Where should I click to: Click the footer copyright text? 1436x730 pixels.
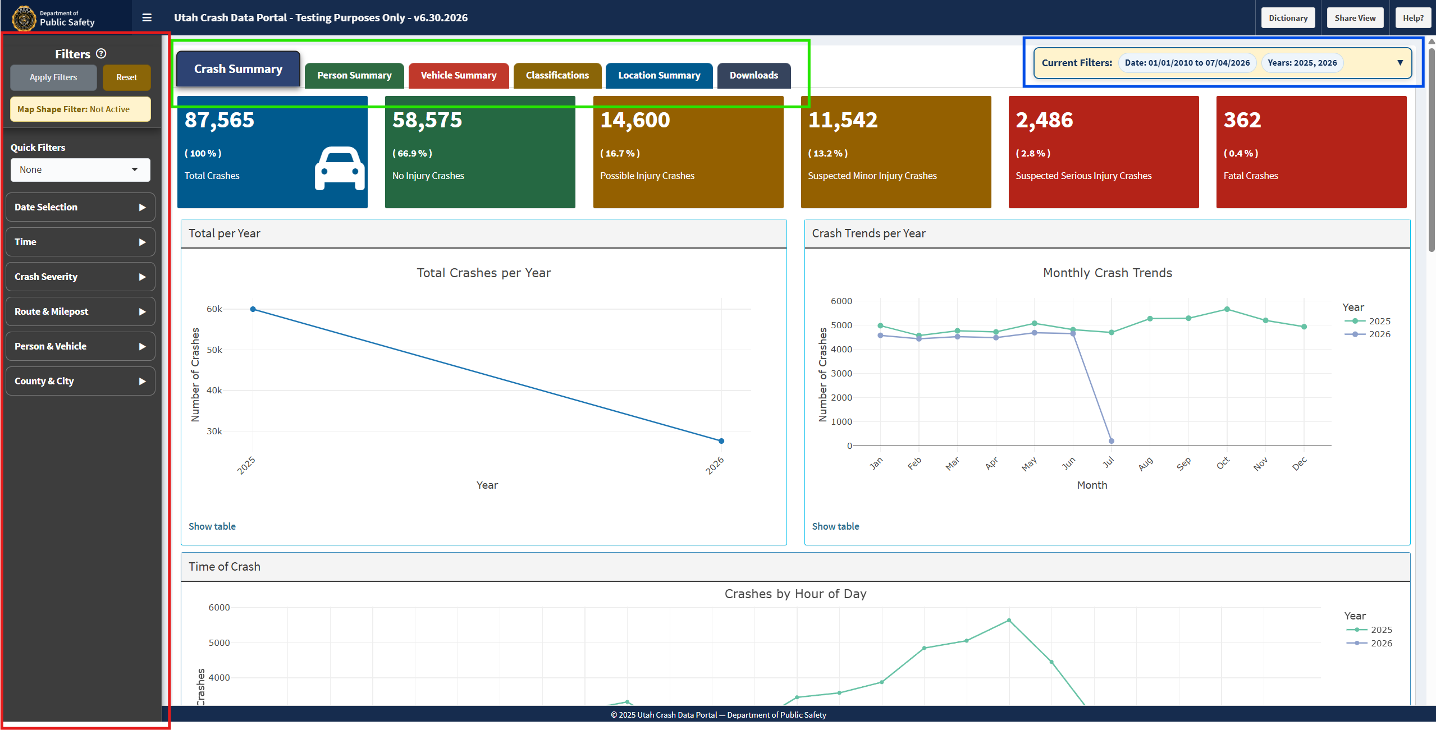pos(719,715)
